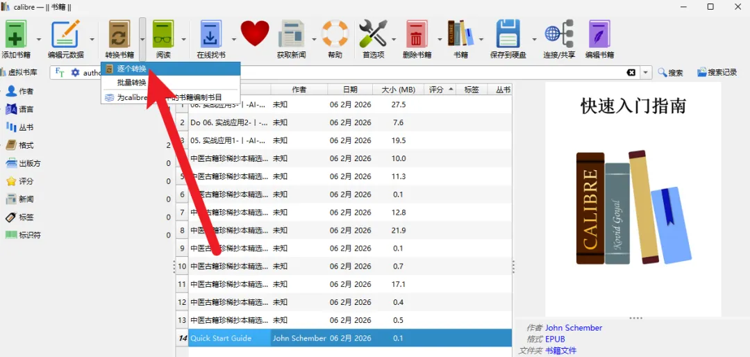This screenshot has width=750, height=357.
Task: Click the Help (帮助) lifebuoy icon
Action: click(x=335, y=33)
